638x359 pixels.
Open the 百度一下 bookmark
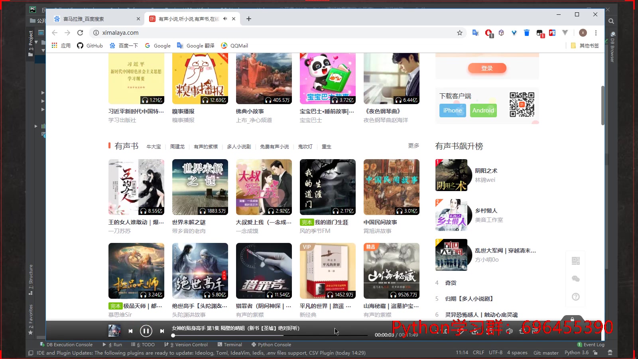[124, 45]
